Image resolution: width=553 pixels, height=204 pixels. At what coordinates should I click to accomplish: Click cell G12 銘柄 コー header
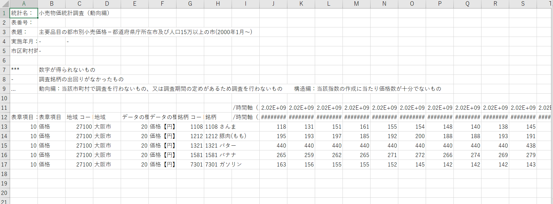tap(190, 117)
